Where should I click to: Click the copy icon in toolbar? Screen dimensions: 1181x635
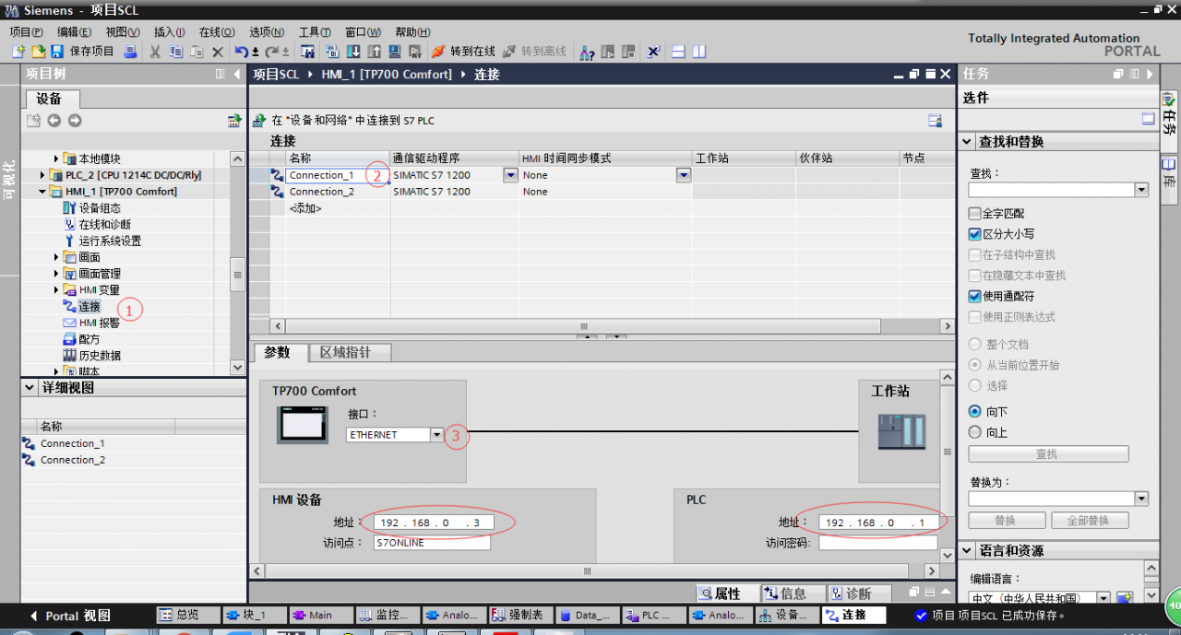click(175, 52)
